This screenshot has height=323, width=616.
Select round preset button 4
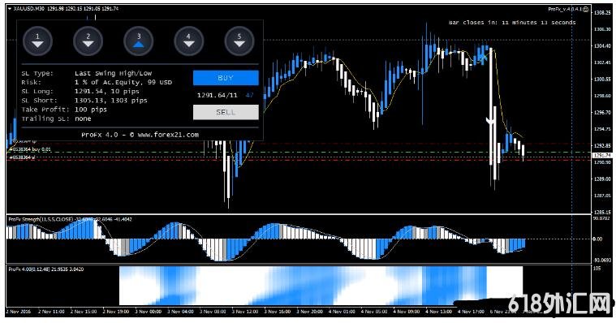[189, 41]
